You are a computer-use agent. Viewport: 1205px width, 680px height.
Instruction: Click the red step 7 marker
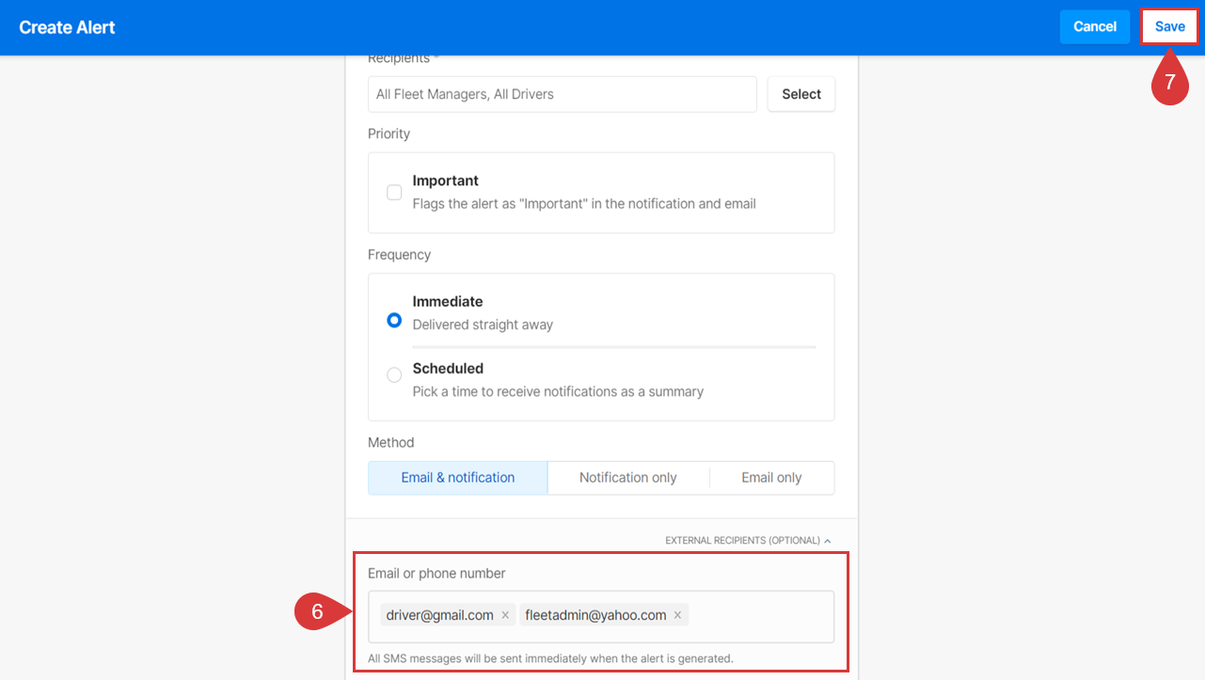(x=1169, y=82)
